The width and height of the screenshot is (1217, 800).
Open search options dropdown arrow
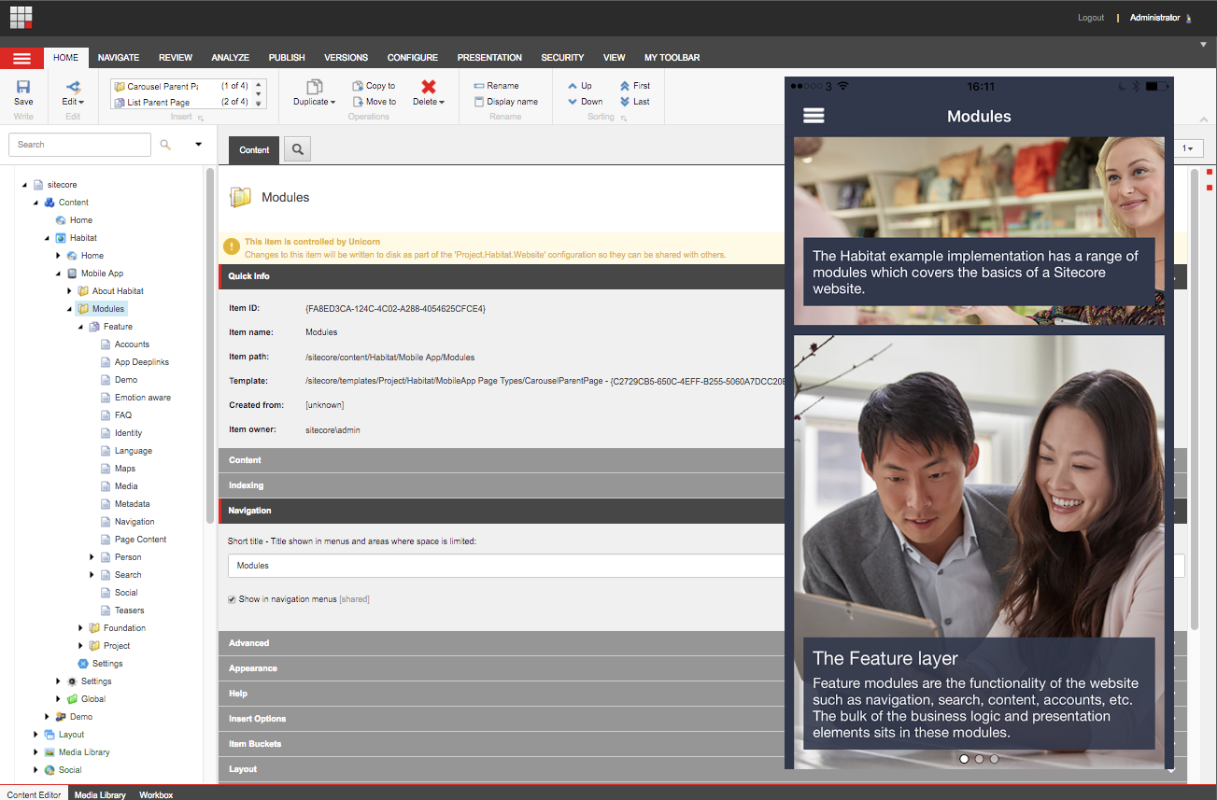tap(198, 145)
